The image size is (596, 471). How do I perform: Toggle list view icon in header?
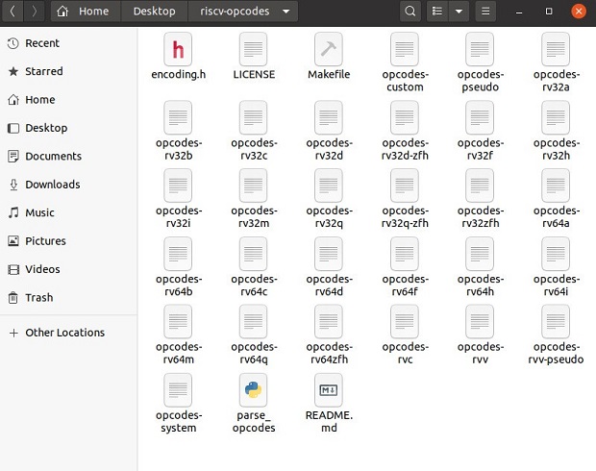pyautogui.click(x=437, y=12)
